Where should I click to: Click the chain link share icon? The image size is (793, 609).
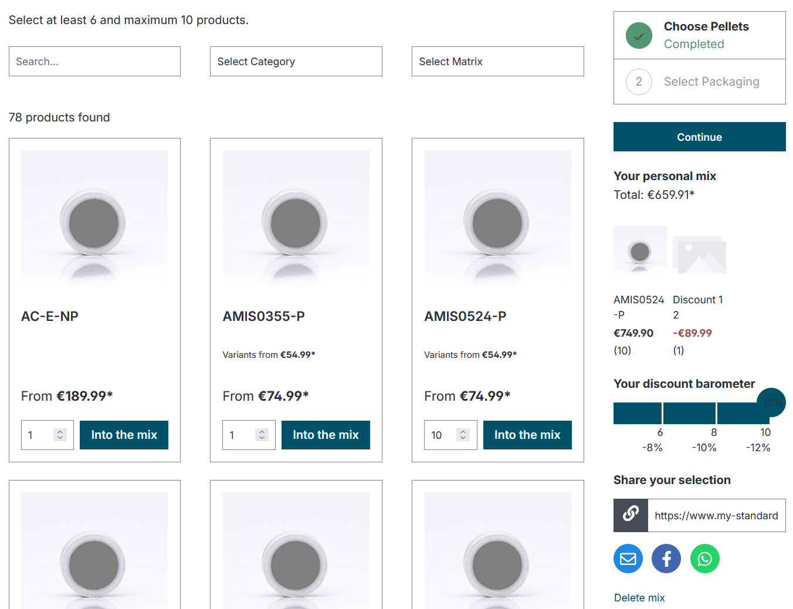coord(630,515)
